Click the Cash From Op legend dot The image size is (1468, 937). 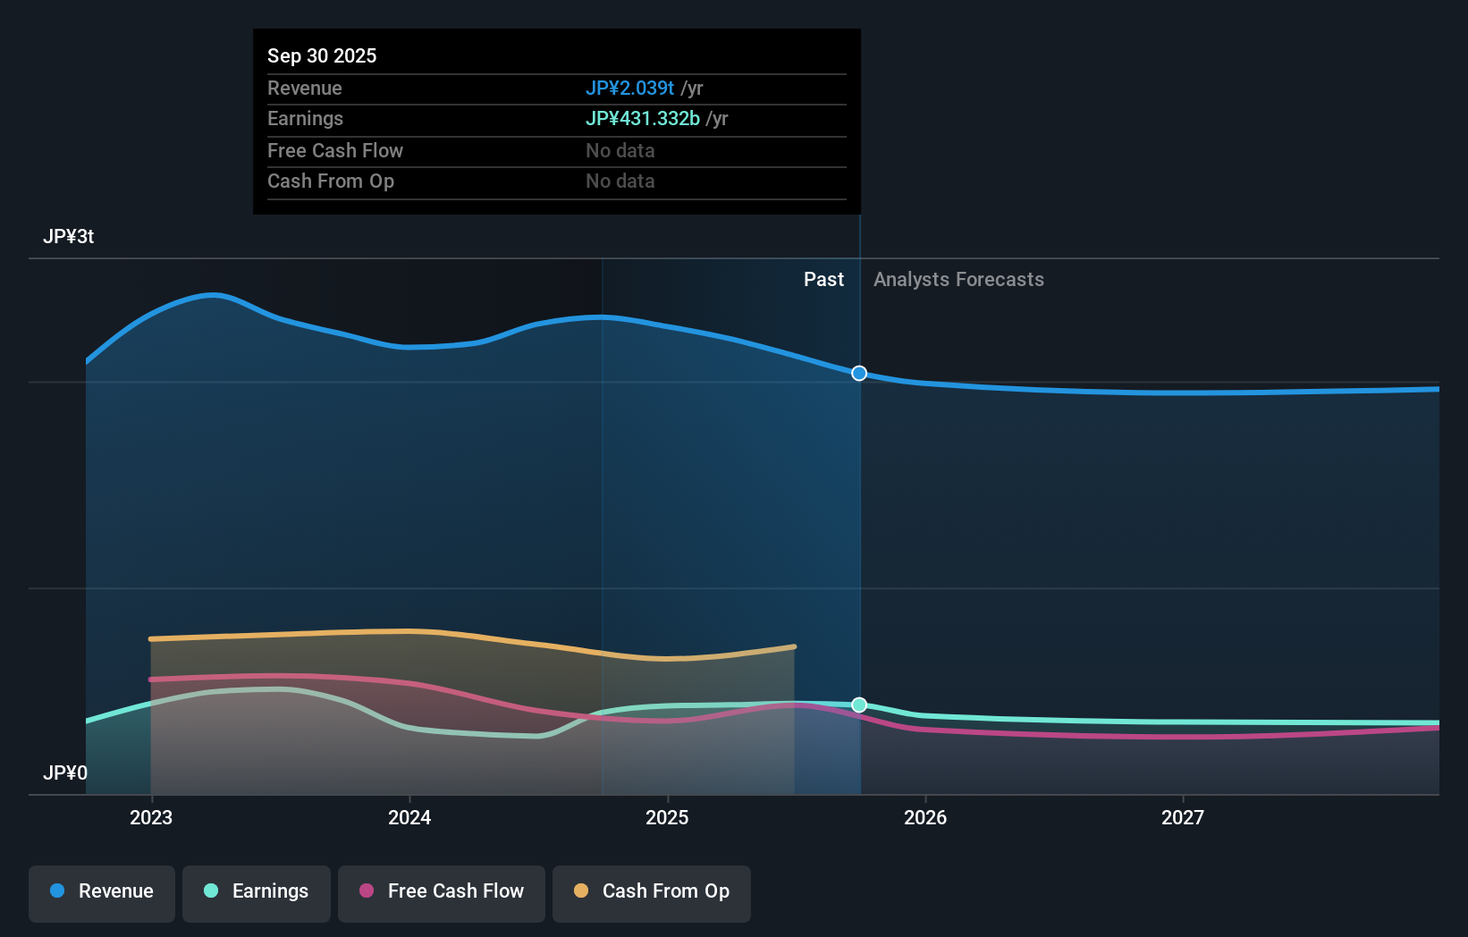580,891
